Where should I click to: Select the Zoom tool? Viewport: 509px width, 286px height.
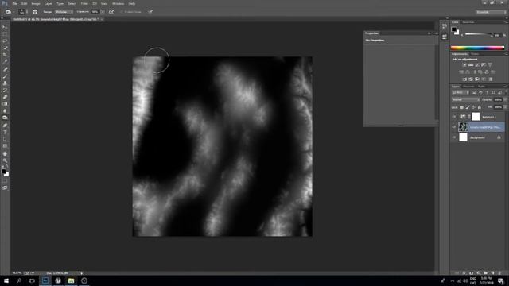click(x=5, y=160)
